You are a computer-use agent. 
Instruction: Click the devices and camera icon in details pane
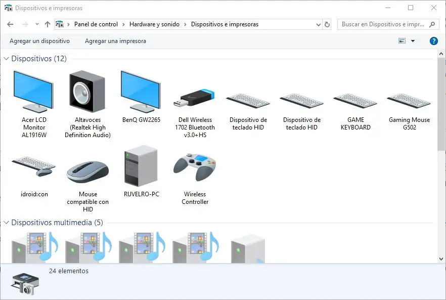(25, 283)
